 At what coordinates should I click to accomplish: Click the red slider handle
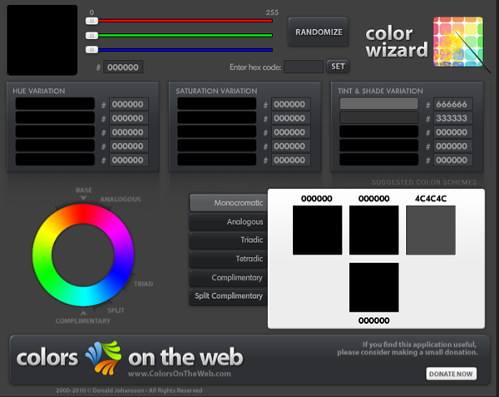[x=91, y=21]
